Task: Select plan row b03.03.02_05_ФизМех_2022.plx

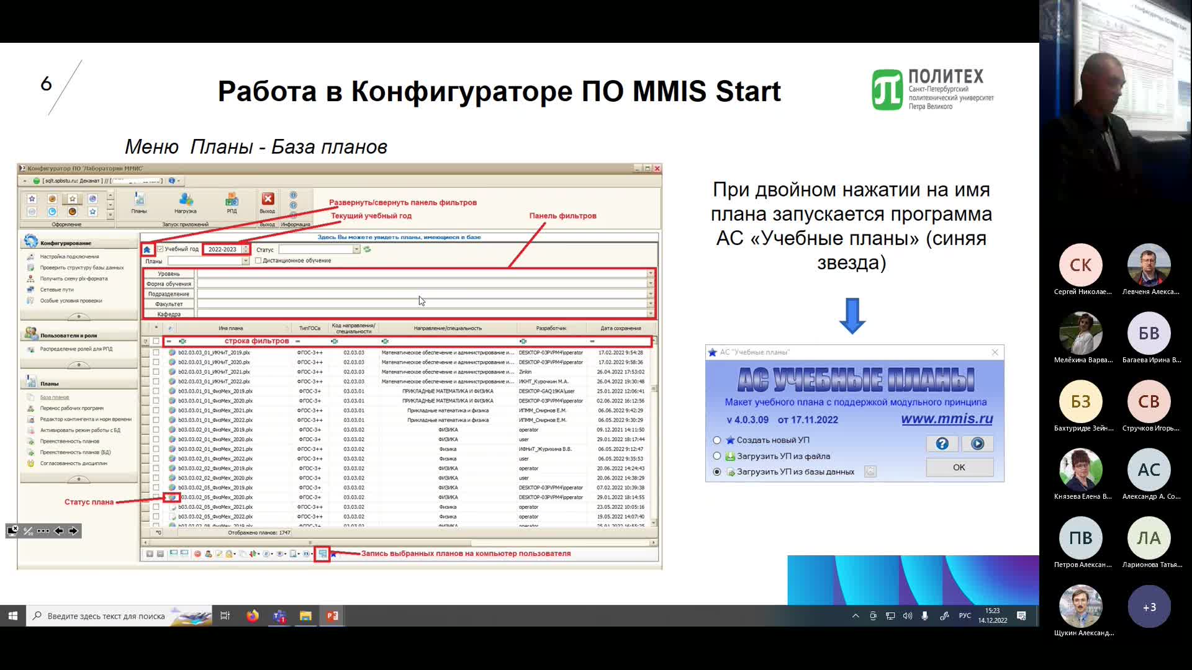Action: [397, 517]
